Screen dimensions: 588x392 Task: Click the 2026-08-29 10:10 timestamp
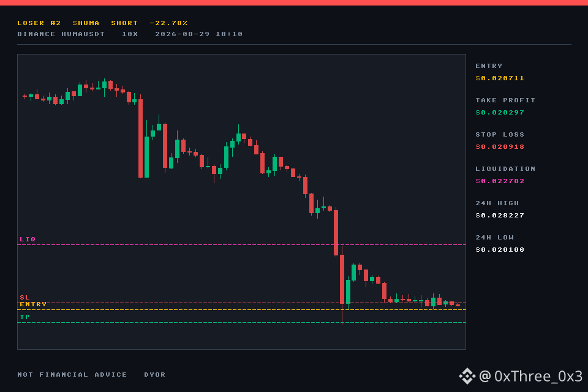[x=198, y=34]
